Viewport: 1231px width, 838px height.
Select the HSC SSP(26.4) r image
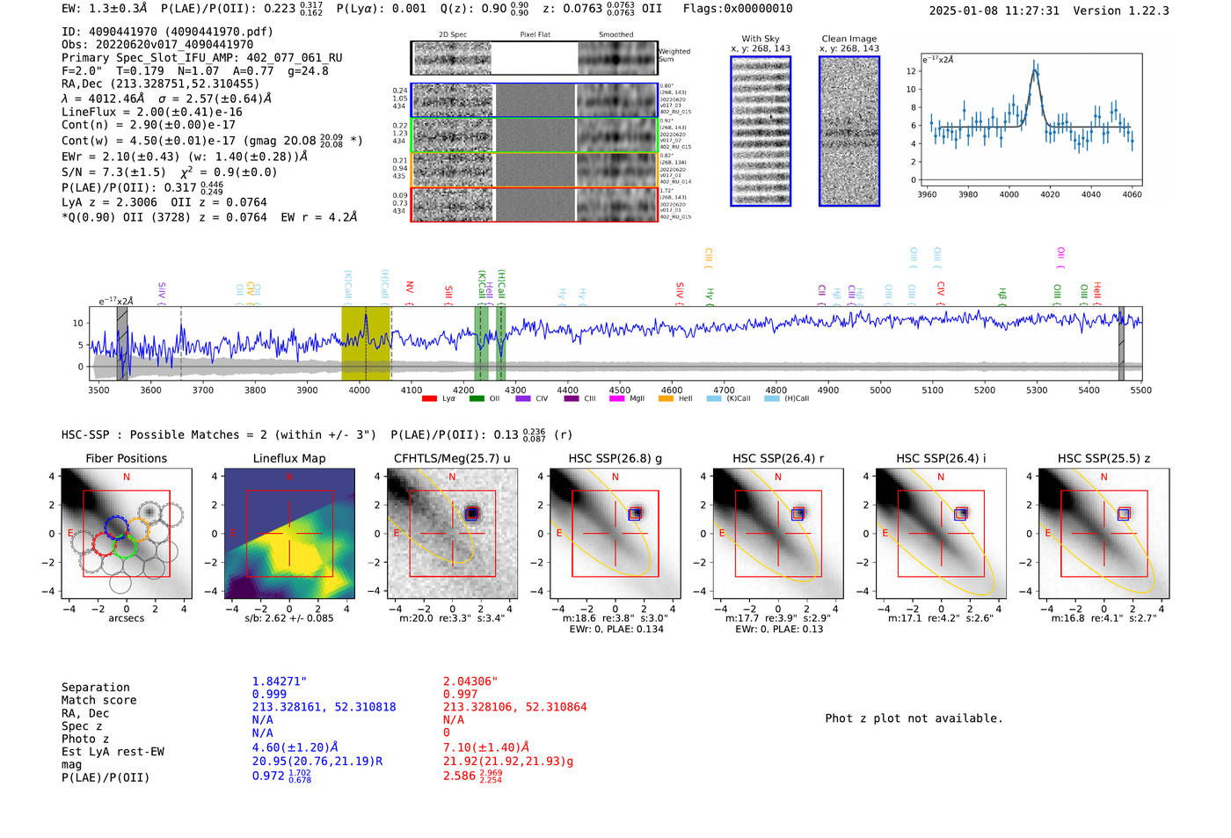point(778,534)
